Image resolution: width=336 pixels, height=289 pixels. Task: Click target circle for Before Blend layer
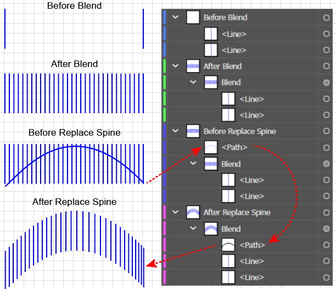click(327, 18)
